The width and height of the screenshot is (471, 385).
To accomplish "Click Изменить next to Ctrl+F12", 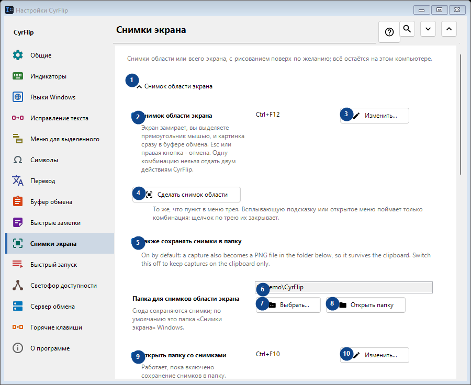I will tap(375, 116).
